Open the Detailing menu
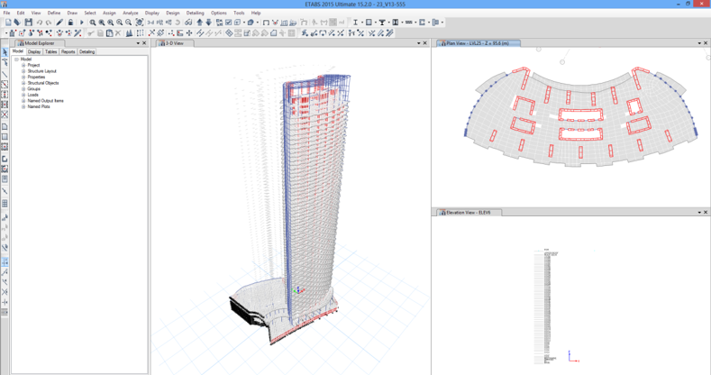 [195, 14]
